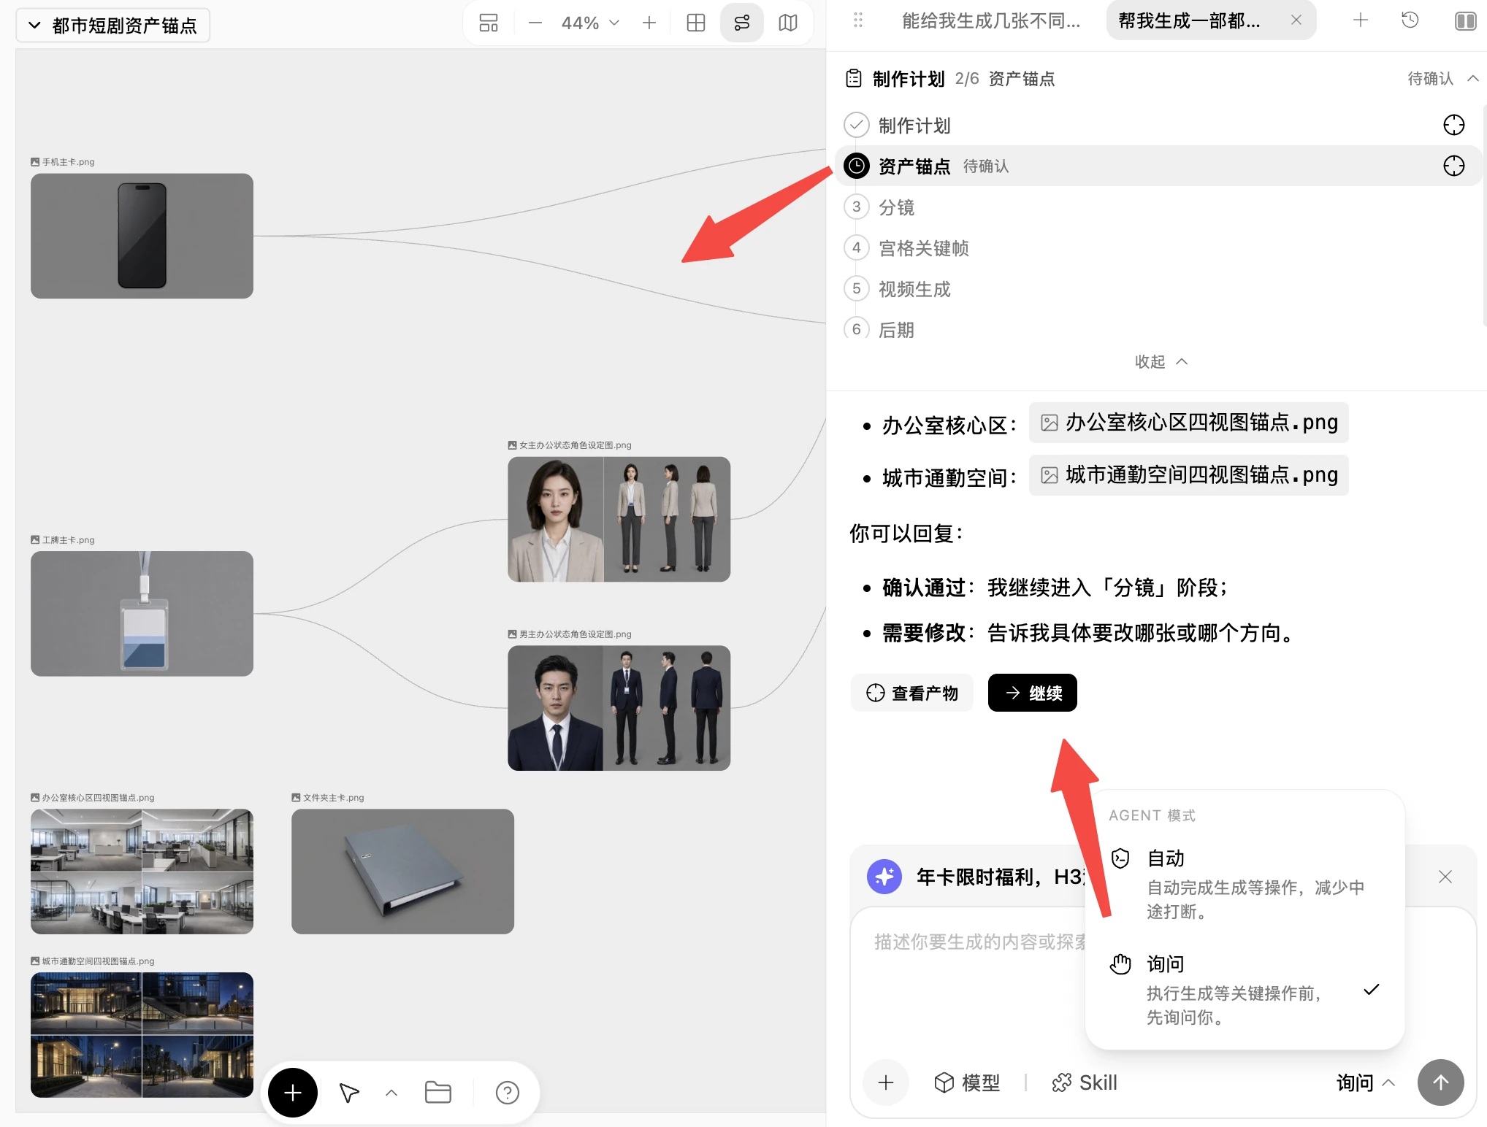Open the 询问 mode selector
The image size is (1487, 1127).
pyautogui.click(x=1366, y=1082)
